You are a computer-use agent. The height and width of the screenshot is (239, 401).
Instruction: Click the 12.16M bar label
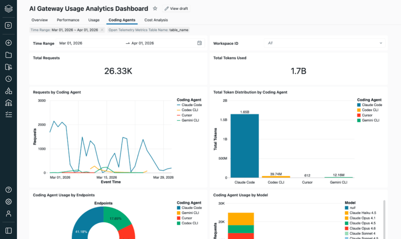pyautogui.click(x=338, y=175)
